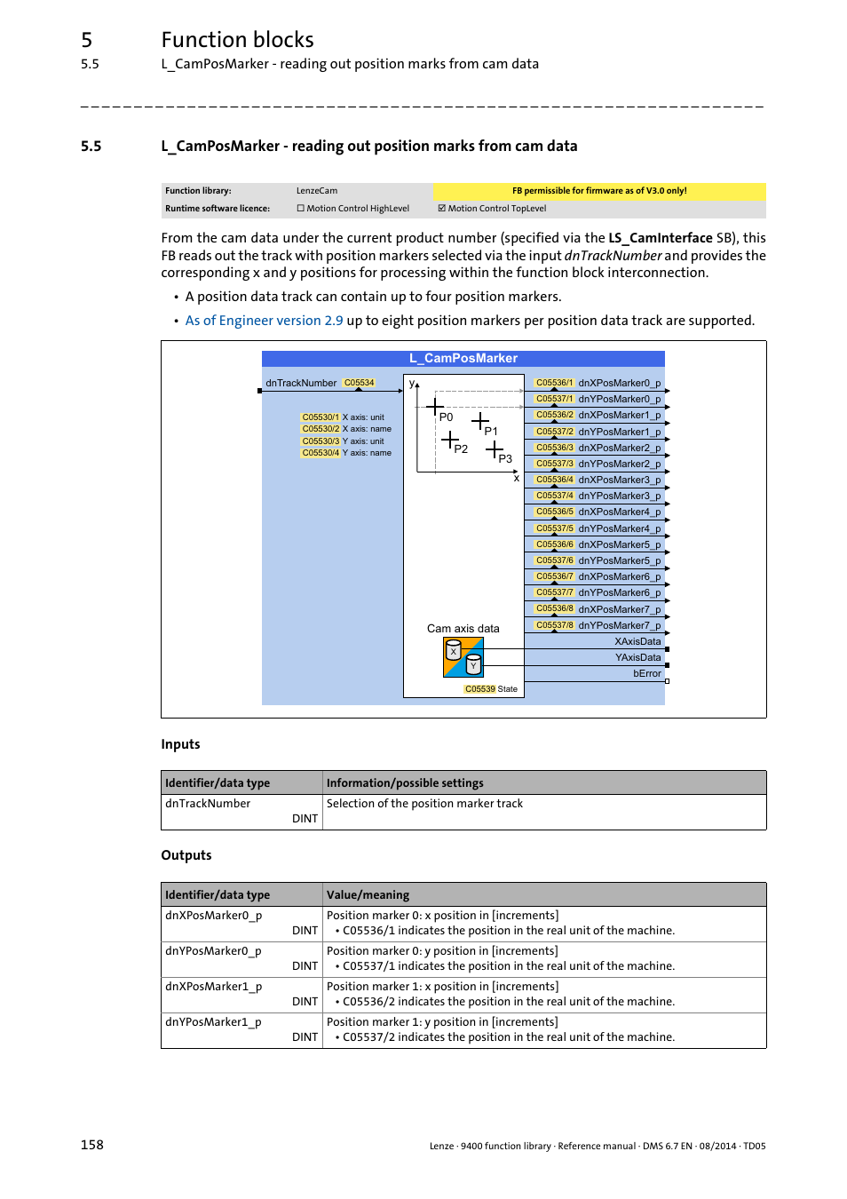Viewport: 847px width, 1199px height.
Task: Select 'Selection of the position marker track' cell
Action: point(544,812)
